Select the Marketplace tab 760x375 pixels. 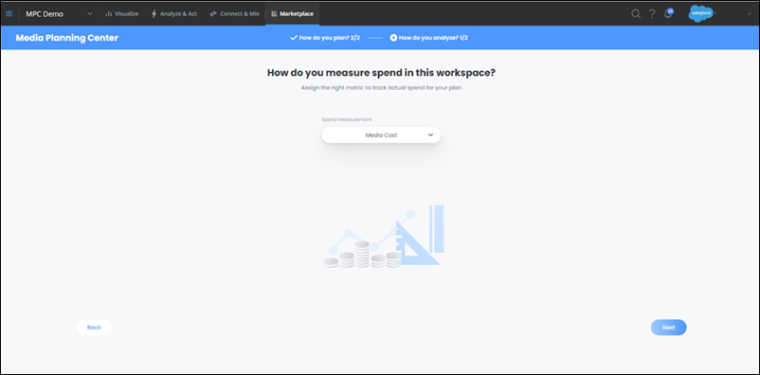click(292, 13)
